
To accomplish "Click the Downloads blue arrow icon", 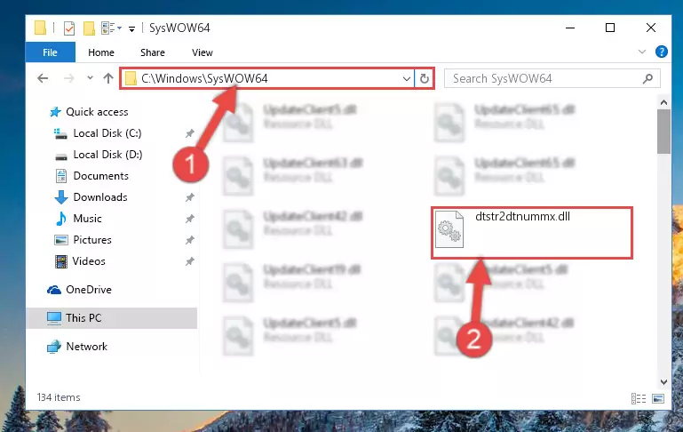I will click(x=61, y=197).
